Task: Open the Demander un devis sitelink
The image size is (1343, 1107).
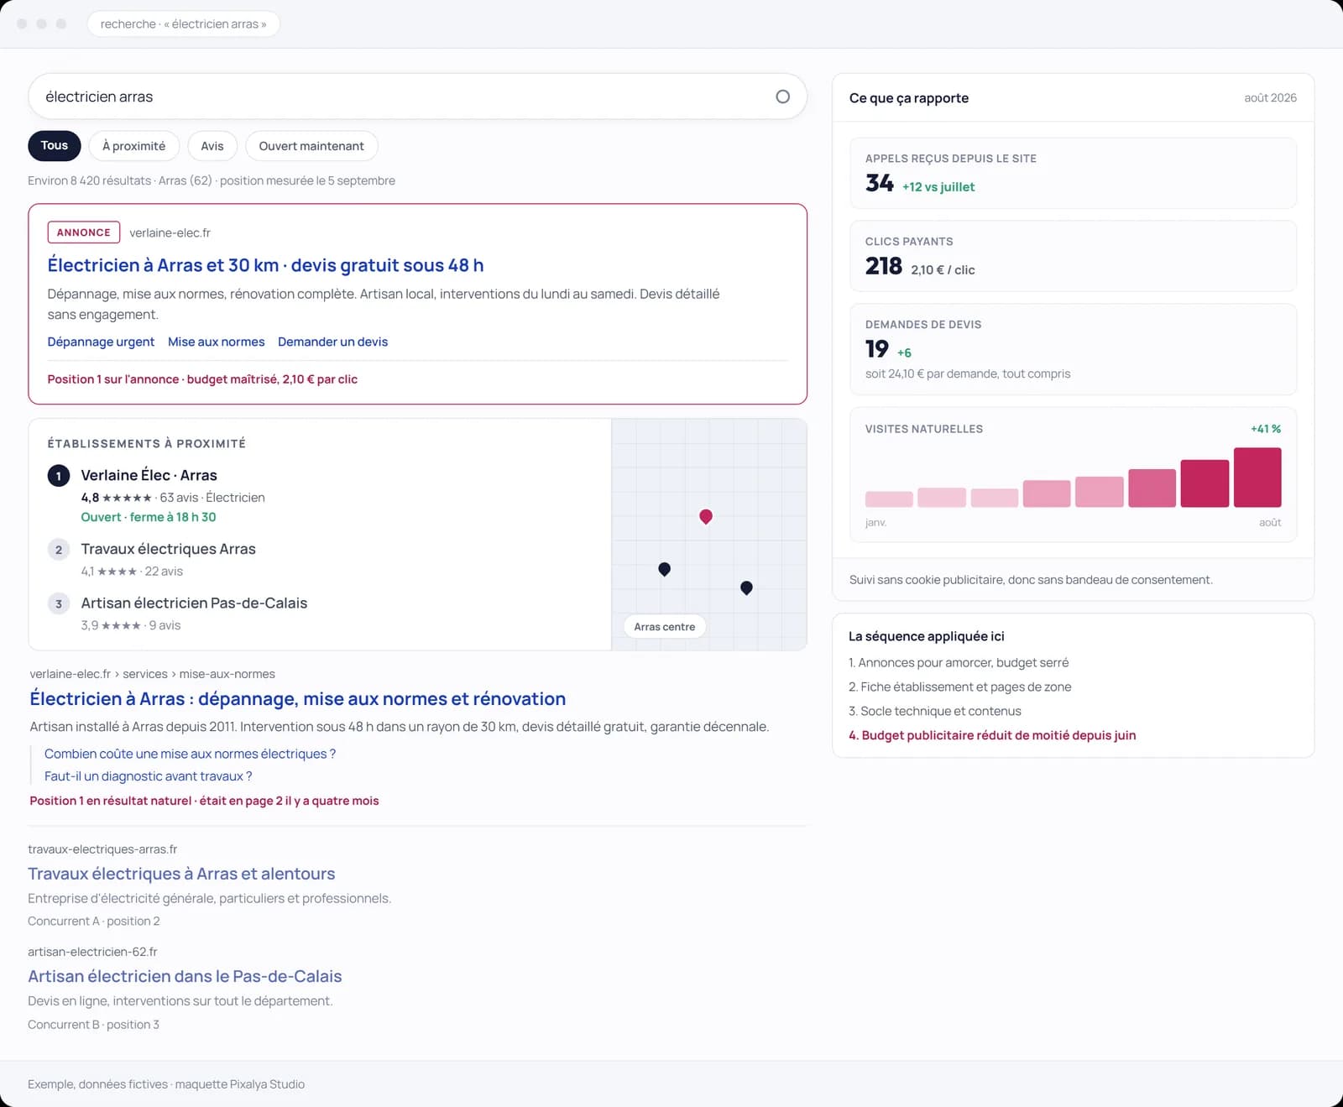Action: point(332,342)
